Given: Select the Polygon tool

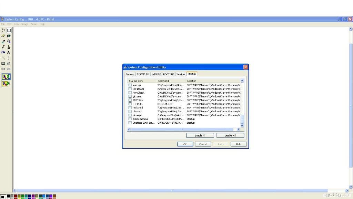Looking at the screenshot, I should (x=9, y=64).
